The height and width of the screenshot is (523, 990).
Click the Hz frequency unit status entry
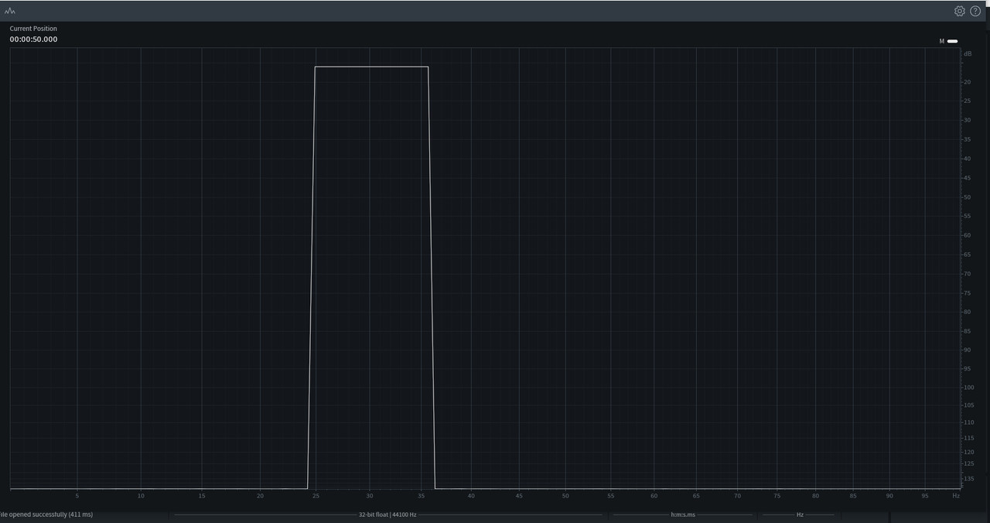800,514
